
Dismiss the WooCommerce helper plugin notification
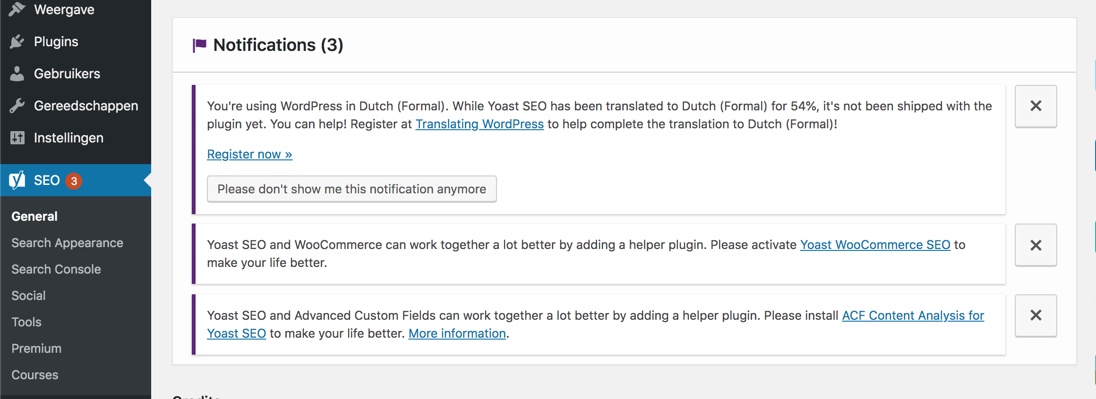click(1036, 245)
